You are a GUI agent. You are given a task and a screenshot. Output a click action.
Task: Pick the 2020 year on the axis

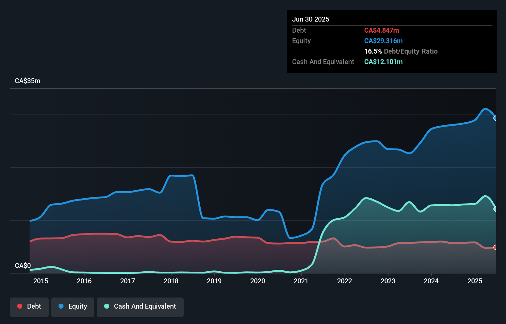pos(258,281)
